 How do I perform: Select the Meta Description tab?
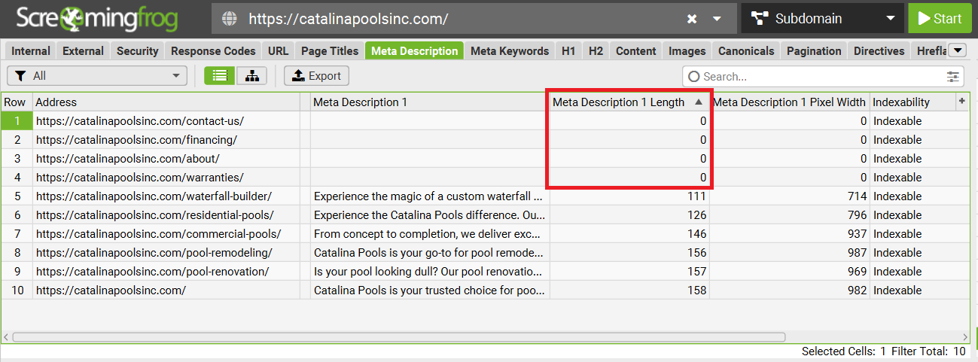415,51
